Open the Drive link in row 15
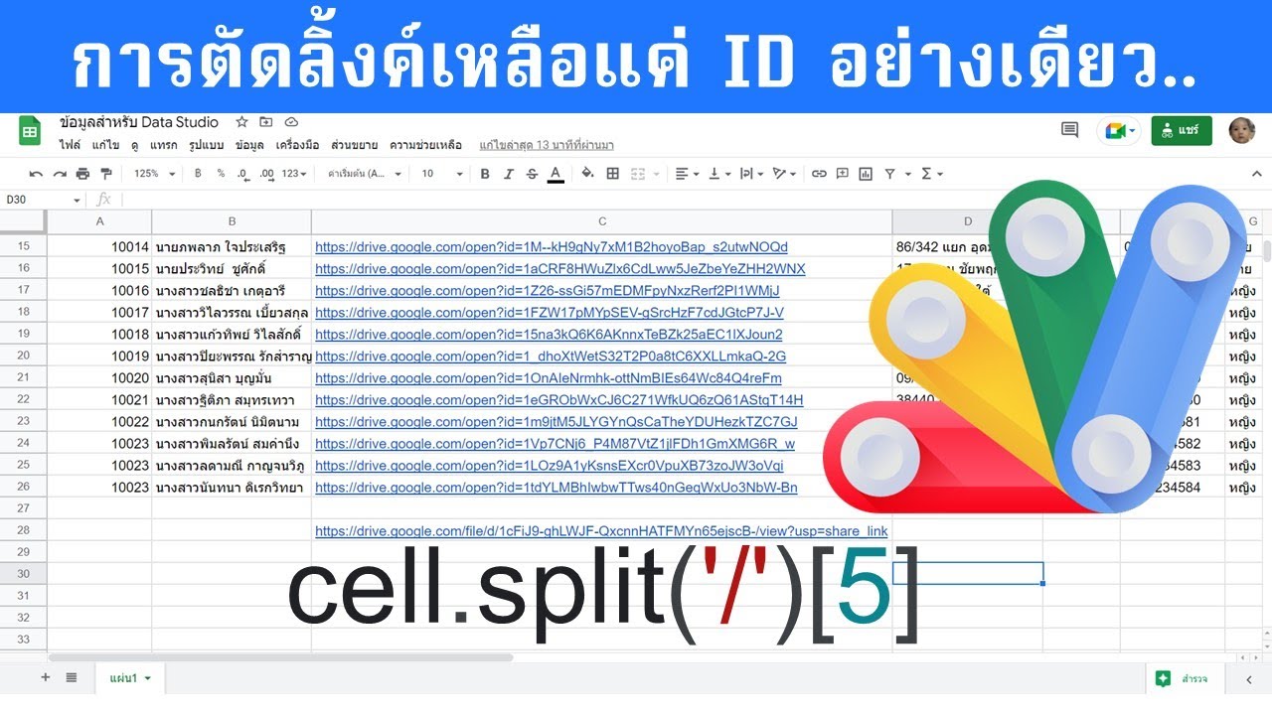Screen dimensions: 1272x715 pos(551,247)
